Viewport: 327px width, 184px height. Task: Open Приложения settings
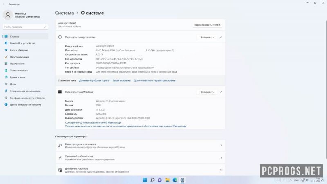[25, 64]
